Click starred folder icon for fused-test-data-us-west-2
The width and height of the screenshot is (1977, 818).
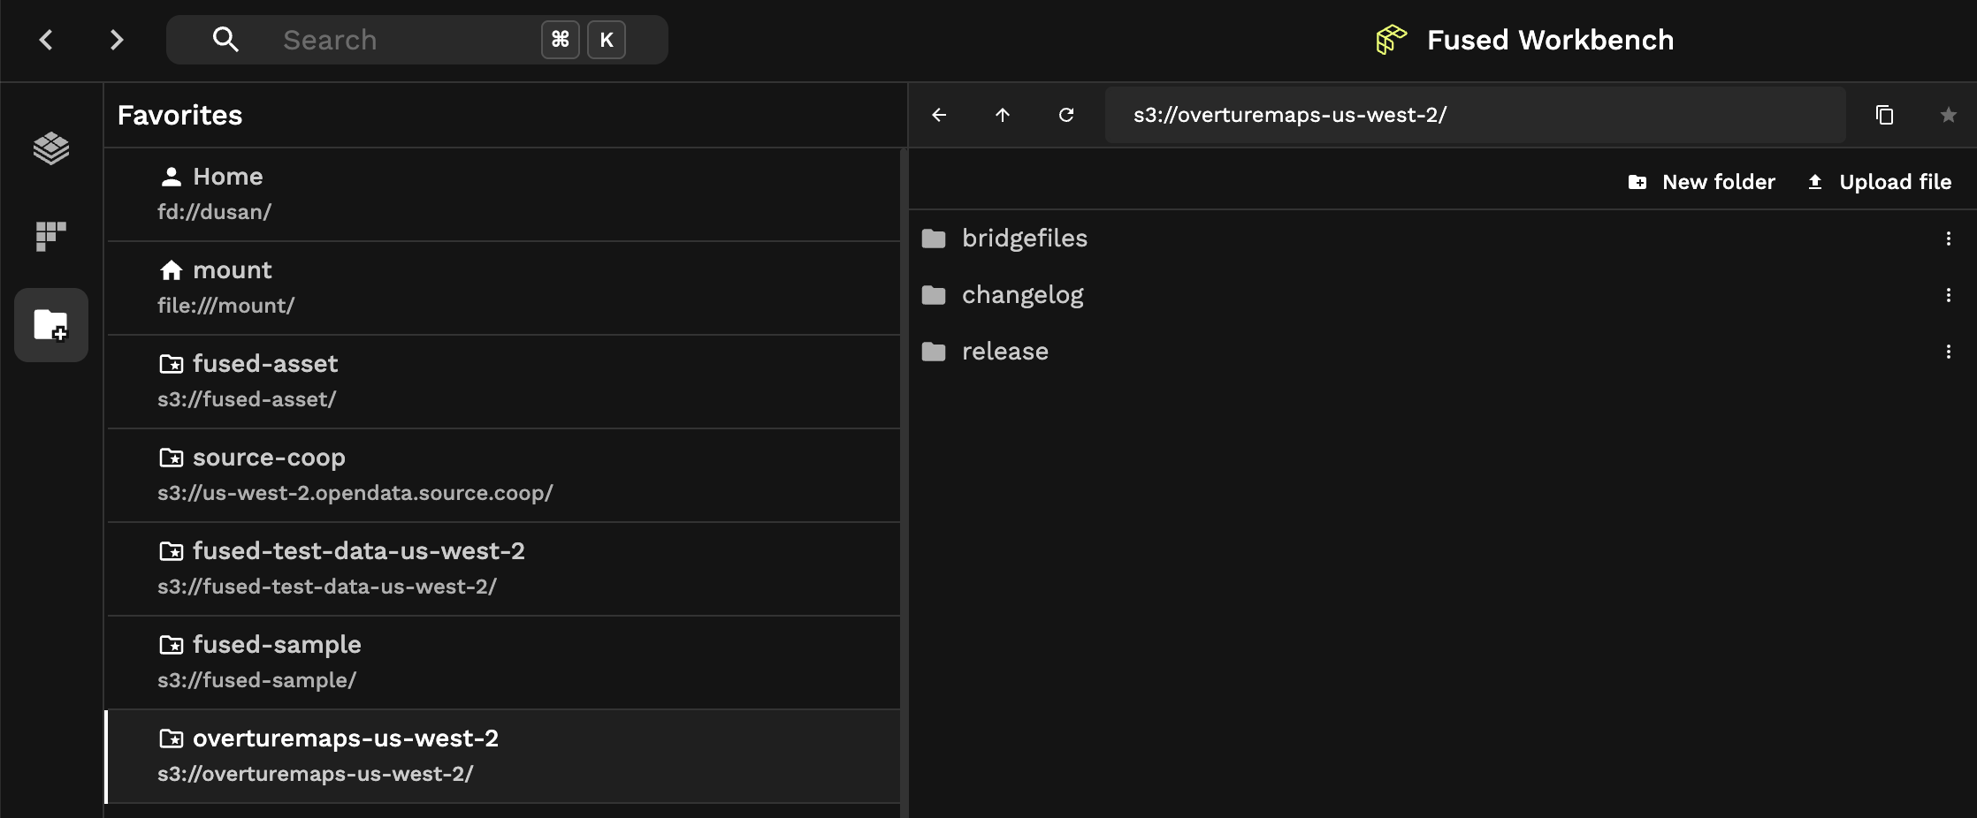tap(171, 551)
